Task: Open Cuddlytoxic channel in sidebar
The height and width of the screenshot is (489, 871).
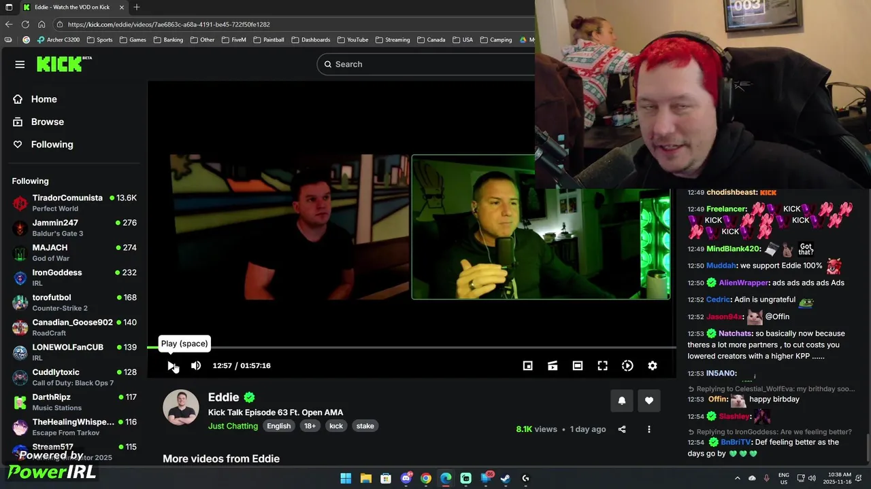Action: [74, 377]
